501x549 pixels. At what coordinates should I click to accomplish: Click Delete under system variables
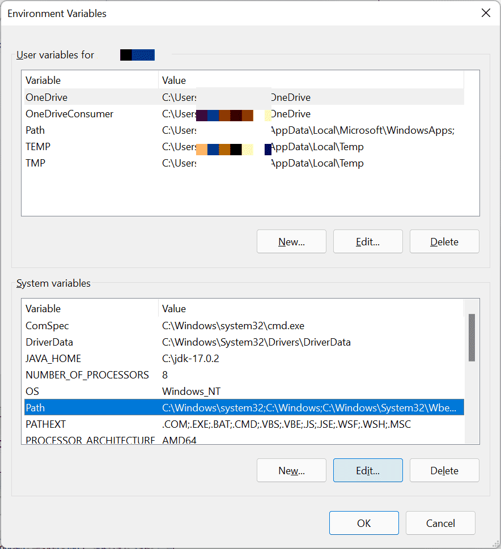(x=444, y=470)
